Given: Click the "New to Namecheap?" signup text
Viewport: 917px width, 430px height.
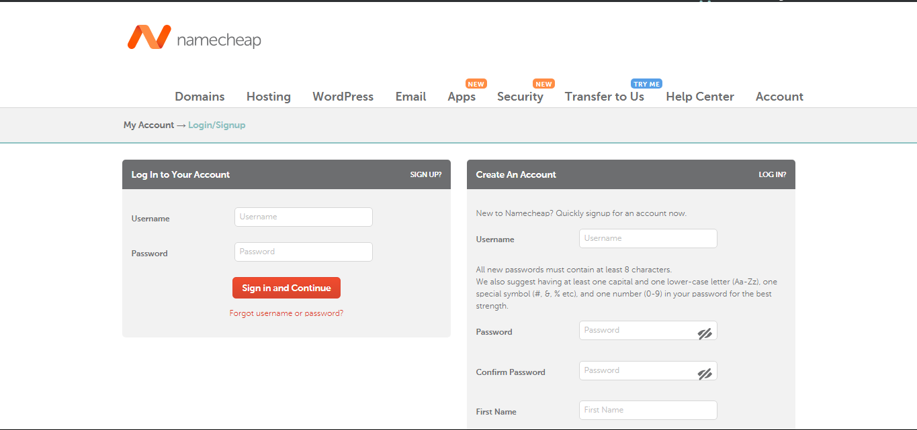Looking at the screenshot, I should [x=581, y=213].
